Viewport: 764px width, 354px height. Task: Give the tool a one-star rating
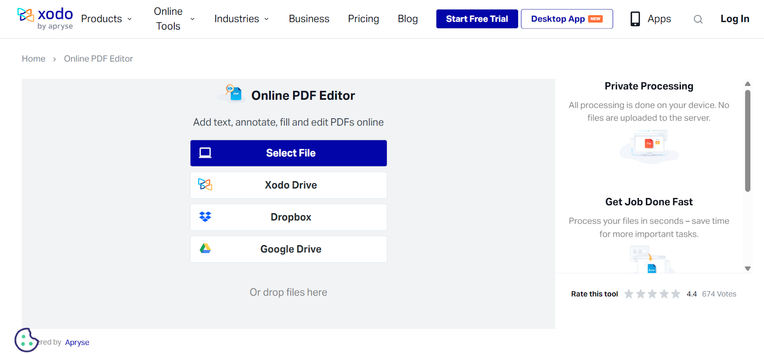(x=629, y=294)
